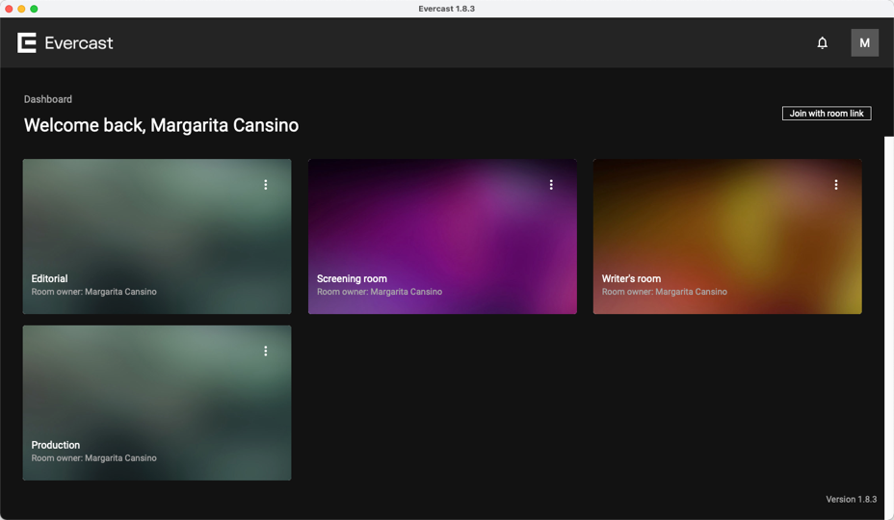Click the Production room title text
The image size is (894, 520).
[x=55, y=445]
